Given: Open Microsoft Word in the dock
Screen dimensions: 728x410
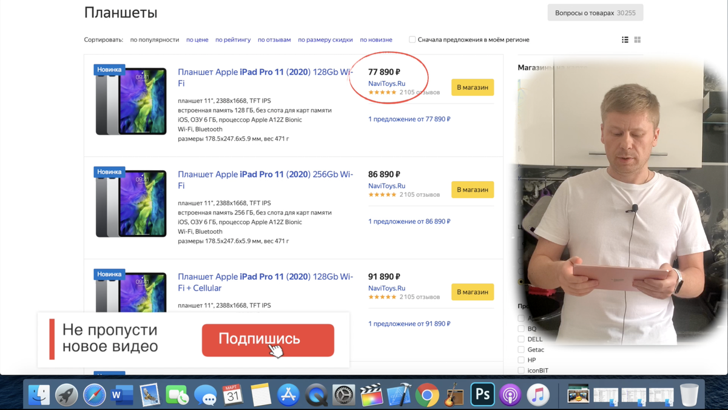Looking at the screenshot, I should [x=122, y=395].
